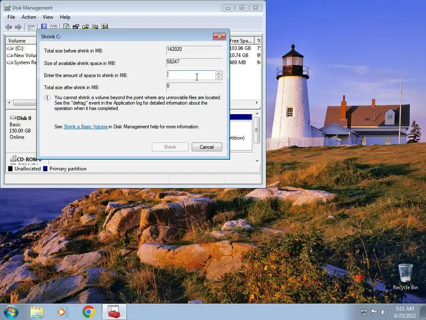The width and height of the screenshot is (426, 320).
Task: Click the magnifier search toolbar icon
Action: click(95, 27)
